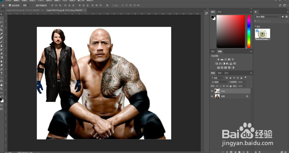Open the opacity slider dropdown
The height and width of the screenshot is (153, 289).
(x=245, y=82)
